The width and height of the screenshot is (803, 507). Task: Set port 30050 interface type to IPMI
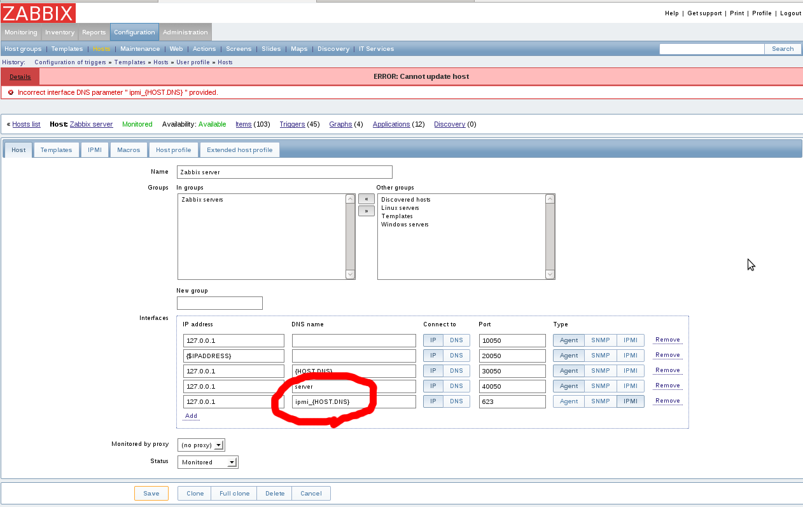click(630, 371)
